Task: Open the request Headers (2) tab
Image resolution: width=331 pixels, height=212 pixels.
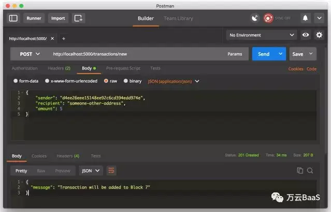Action: (x=59, y=68)
